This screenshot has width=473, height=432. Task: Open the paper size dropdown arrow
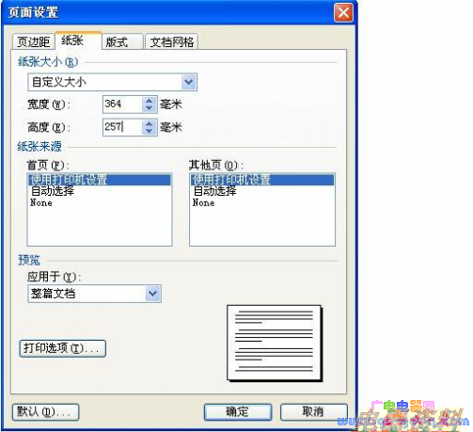(189, 82)
